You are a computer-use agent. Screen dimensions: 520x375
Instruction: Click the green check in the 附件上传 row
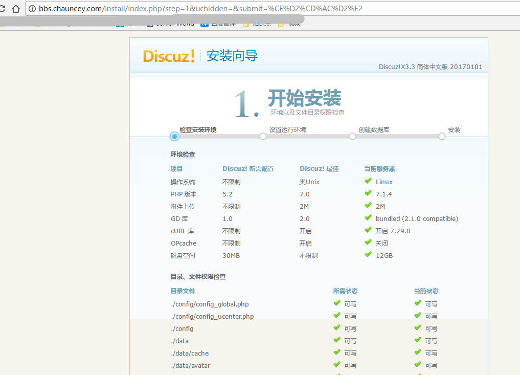(x=368, y=206)
